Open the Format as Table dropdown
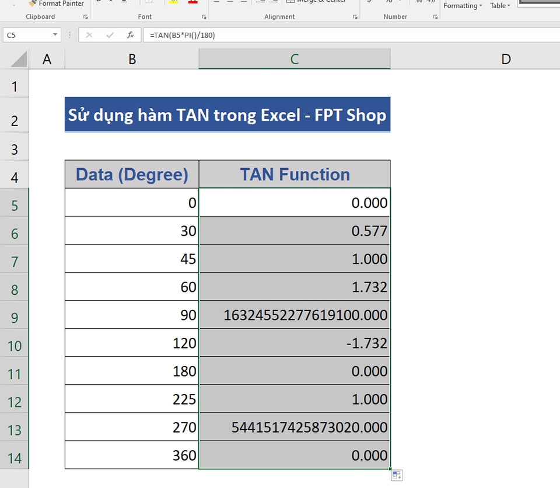Viewport: 560px width, 488px height. tap(499, 5)
